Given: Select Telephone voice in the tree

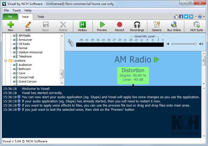Looking at the screenshot, I should [25, 56].
